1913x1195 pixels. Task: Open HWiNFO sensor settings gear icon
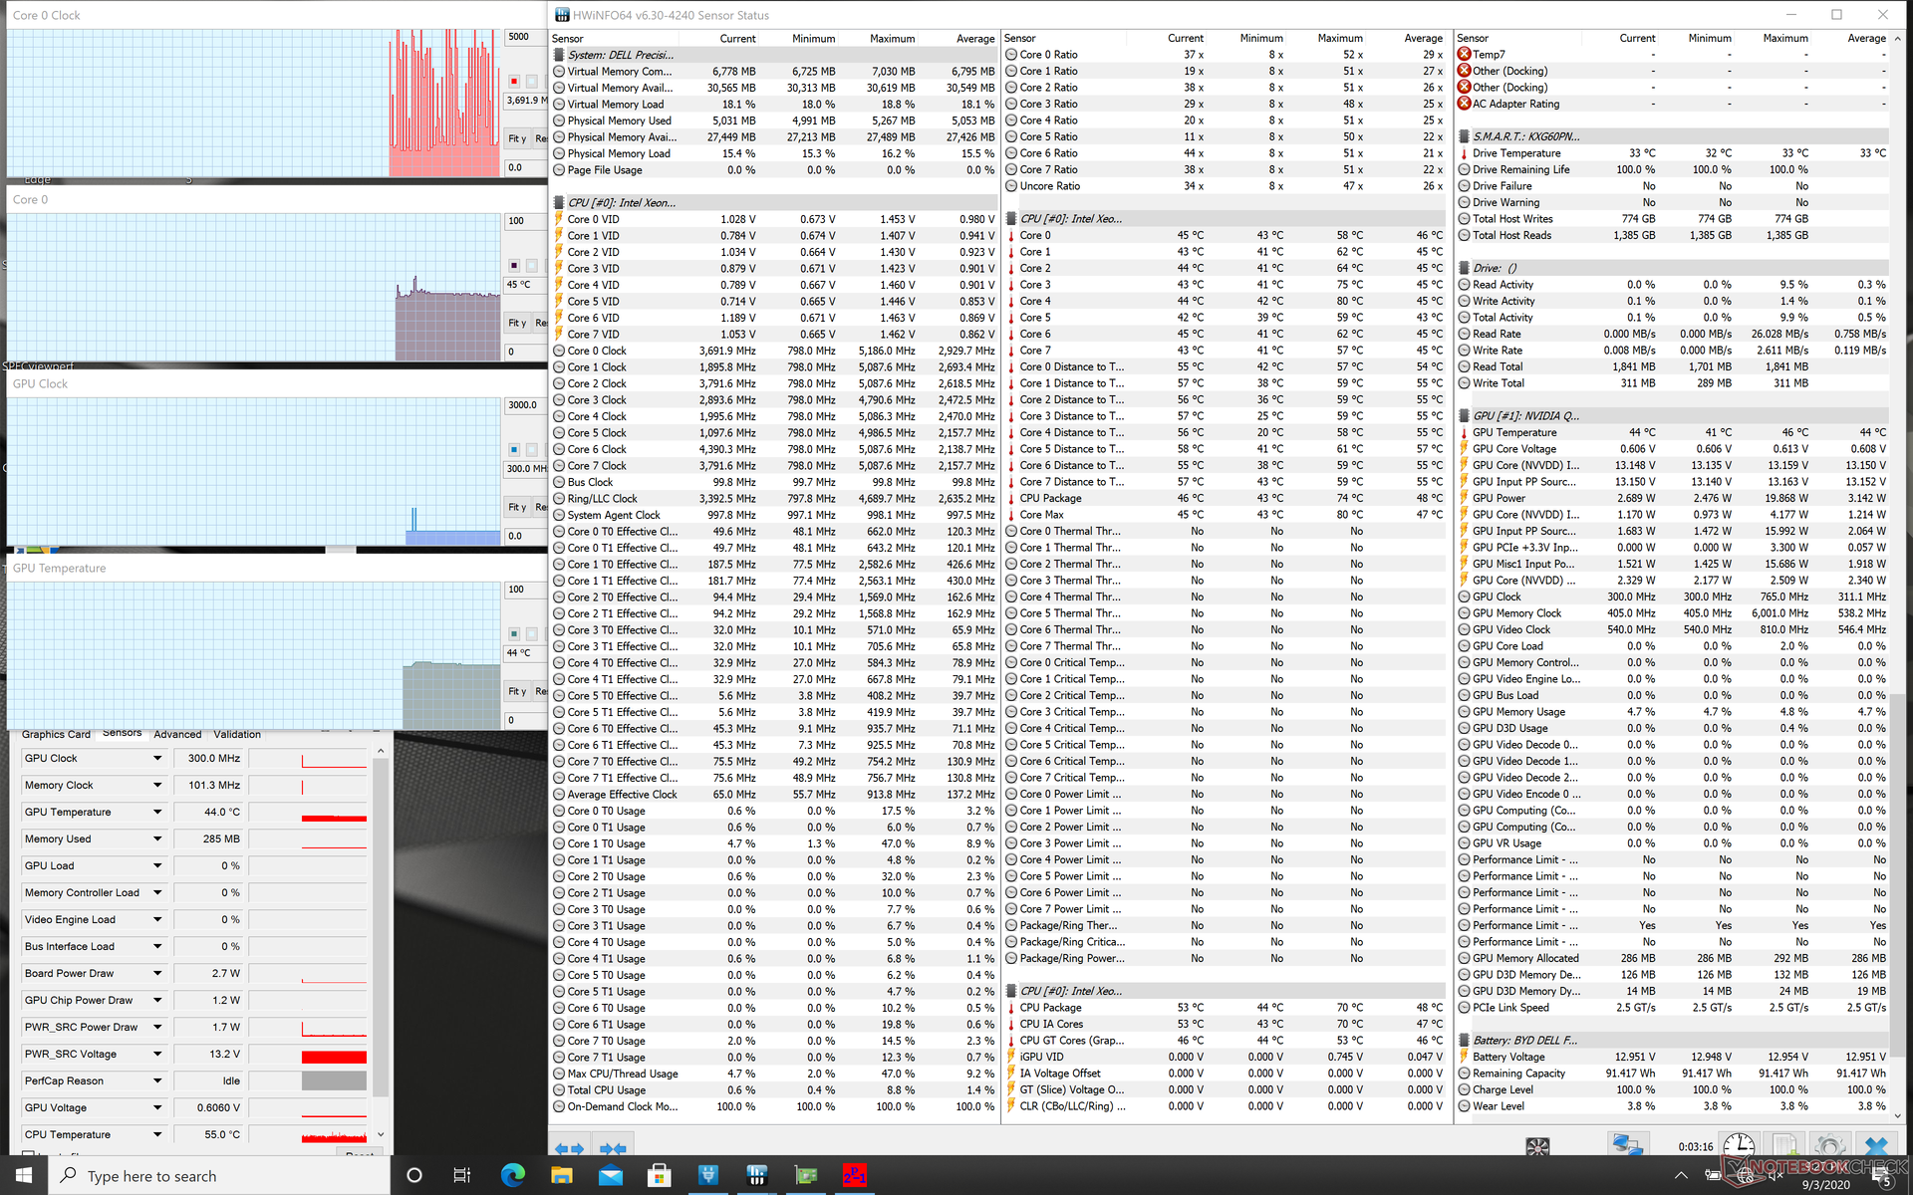[1830, 1145]
